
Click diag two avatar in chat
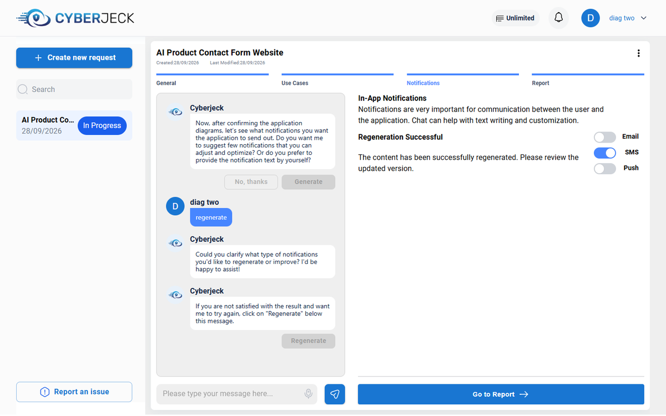(175, 206)
